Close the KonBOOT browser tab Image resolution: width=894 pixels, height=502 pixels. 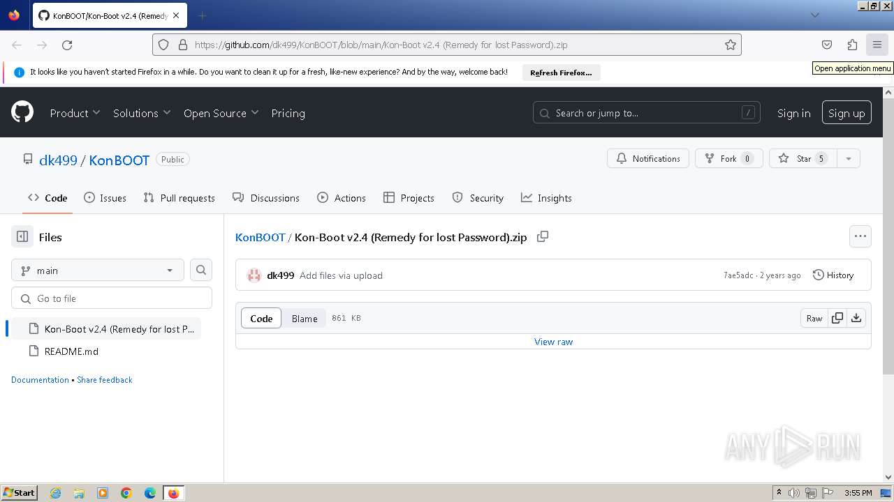176,15
